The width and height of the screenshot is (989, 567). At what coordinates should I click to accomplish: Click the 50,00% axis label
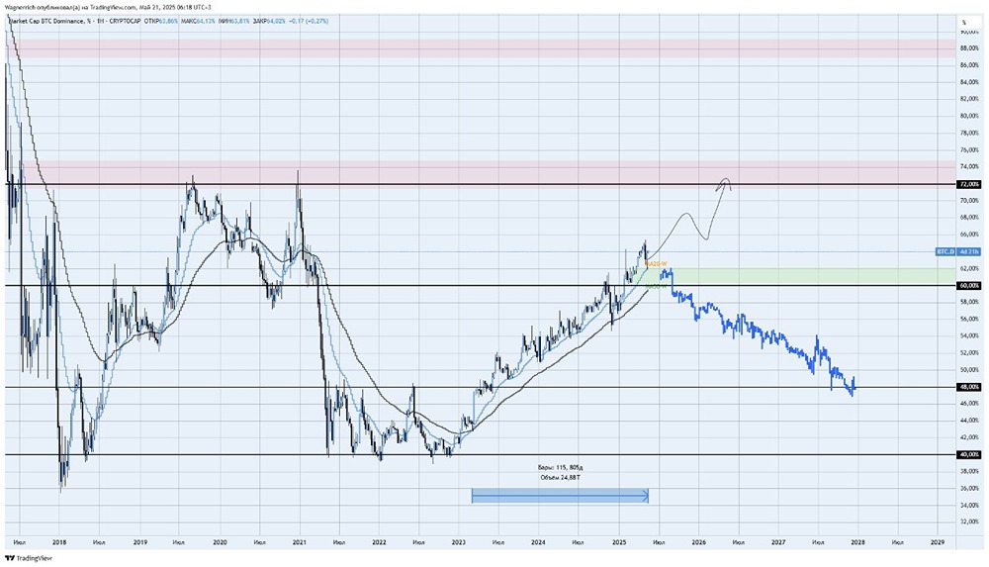[969, 370]
